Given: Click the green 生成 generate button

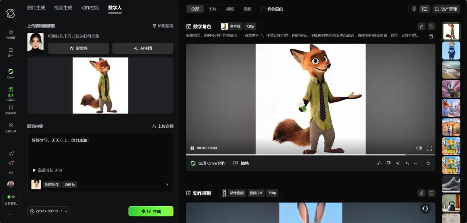Looking at the screenshot, I should point(151,211).
